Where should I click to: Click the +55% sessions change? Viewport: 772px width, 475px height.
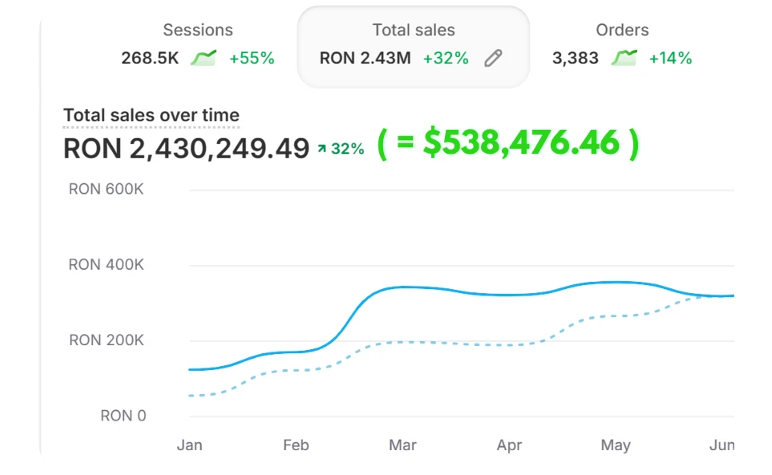pos(252,58)
